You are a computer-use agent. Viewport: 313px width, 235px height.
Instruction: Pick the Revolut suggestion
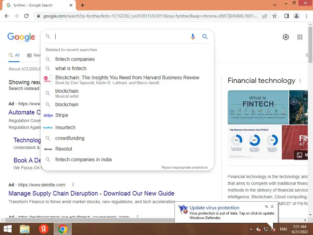coord(127,149)
